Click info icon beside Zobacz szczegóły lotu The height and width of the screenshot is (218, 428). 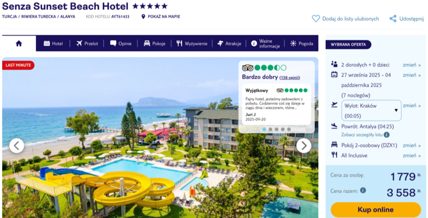pyautogui.click(x=386, y=135)
